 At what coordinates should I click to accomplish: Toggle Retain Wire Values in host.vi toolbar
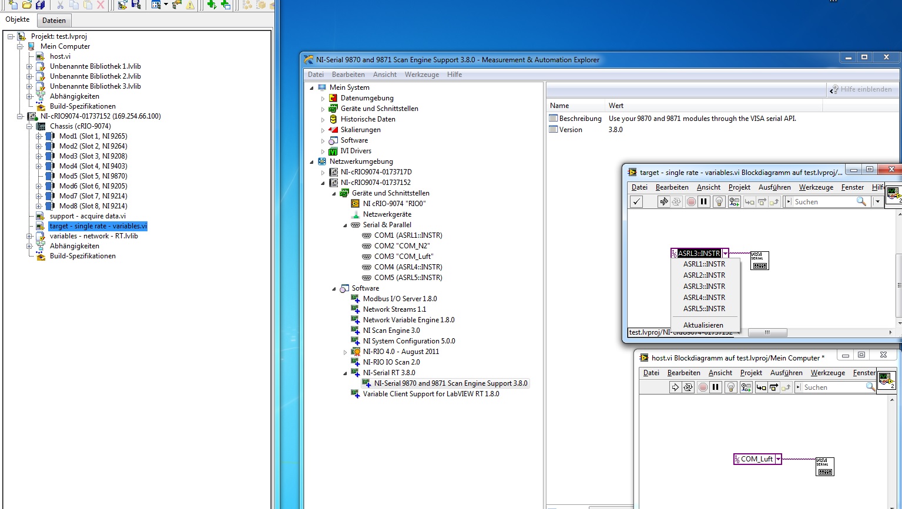(746, 387)
